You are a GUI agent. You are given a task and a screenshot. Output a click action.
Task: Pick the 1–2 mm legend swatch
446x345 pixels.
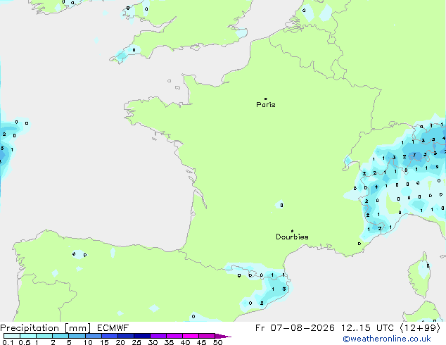(44, 336)
